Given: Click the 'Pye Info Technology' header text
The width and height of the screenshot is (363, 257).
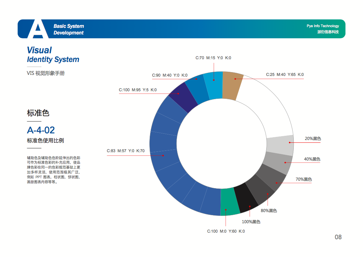Looking at the screenshot, I should coord(323,26).
